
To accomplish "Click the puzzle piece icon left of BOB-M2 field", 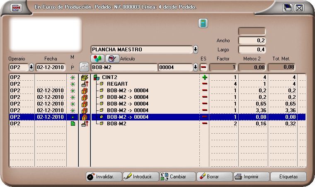I will tap(84, 67).
